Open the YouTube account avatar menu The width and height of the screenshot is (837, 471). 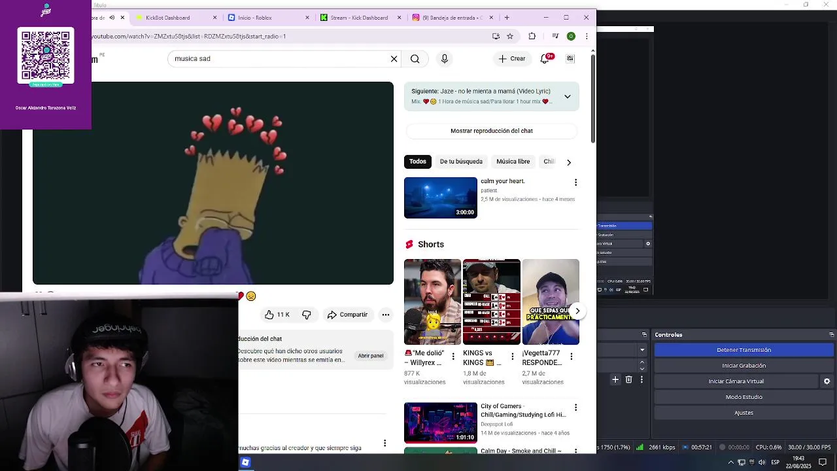tap(570, 59)
